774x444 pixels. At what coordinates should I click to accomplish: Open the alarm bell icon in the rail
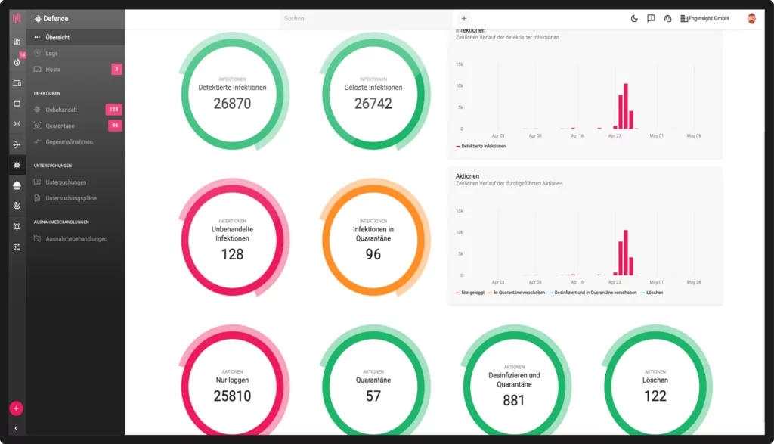pos(17,226)
